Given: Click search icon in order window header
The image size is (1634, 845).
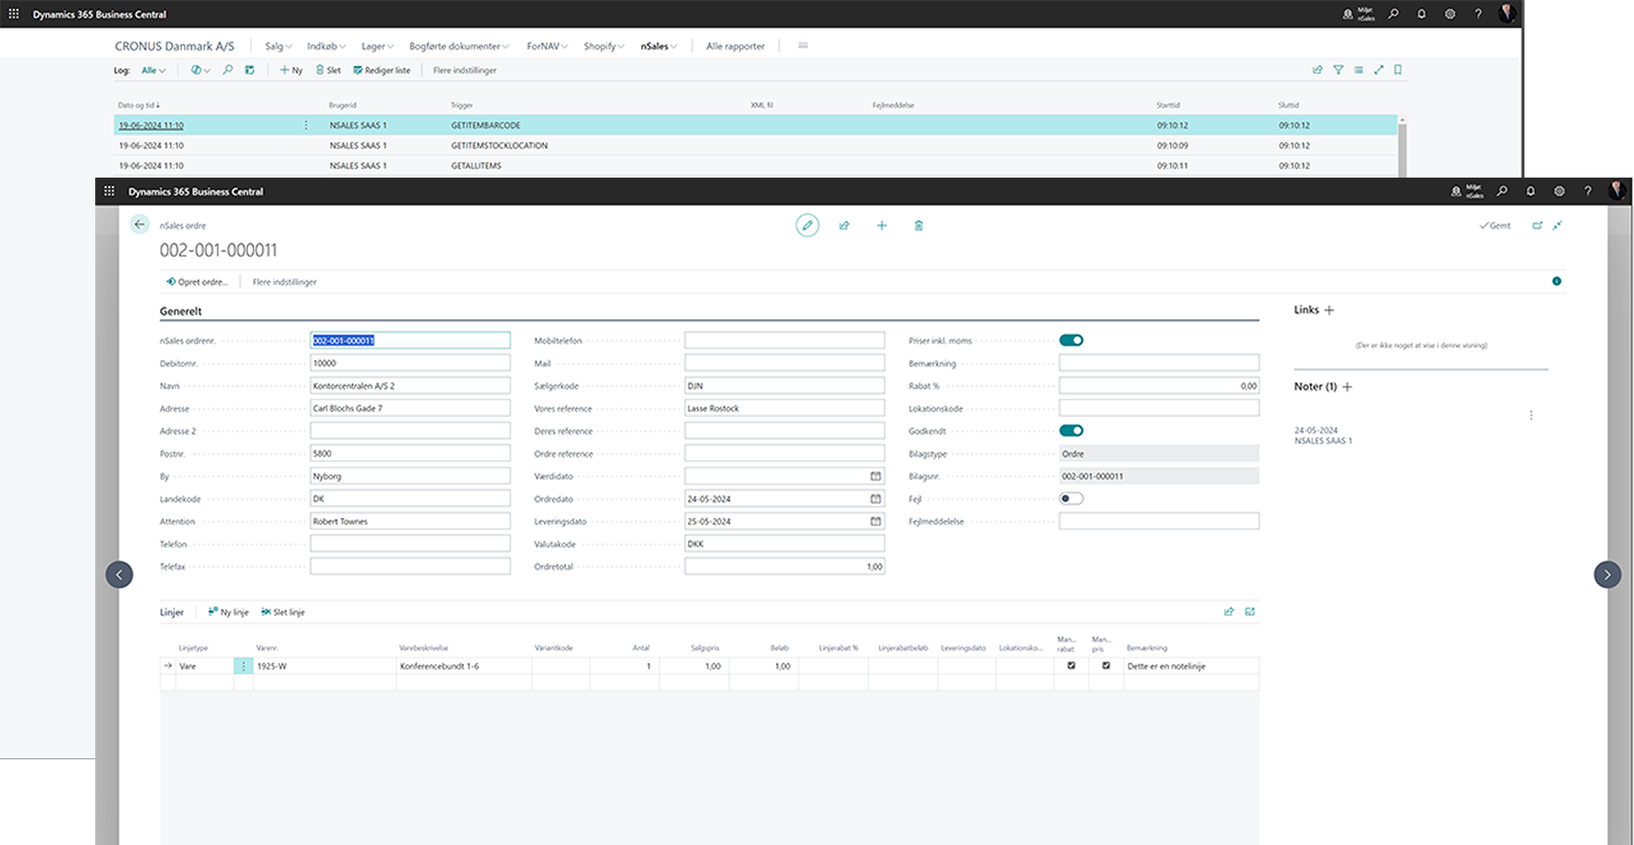Looking at the screenshot, I should (x=1502, y=191).
